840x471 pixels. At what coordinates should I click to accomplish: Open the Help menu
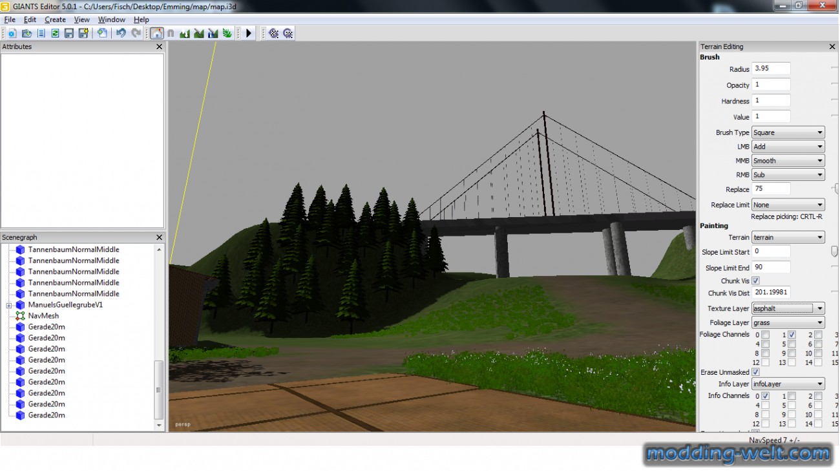coord(142,19)
